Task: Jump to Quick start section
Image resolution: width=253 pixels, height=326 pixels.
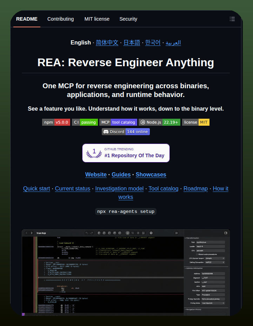Action: (x=36, y=189)
